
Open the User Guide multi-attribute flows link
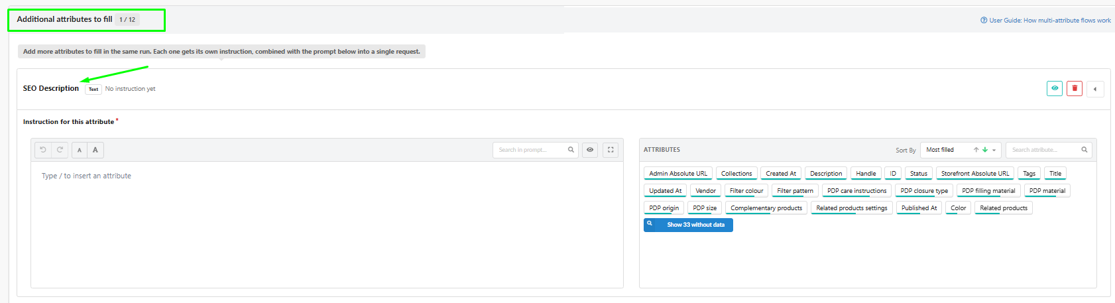click(x=1045, y=21)
